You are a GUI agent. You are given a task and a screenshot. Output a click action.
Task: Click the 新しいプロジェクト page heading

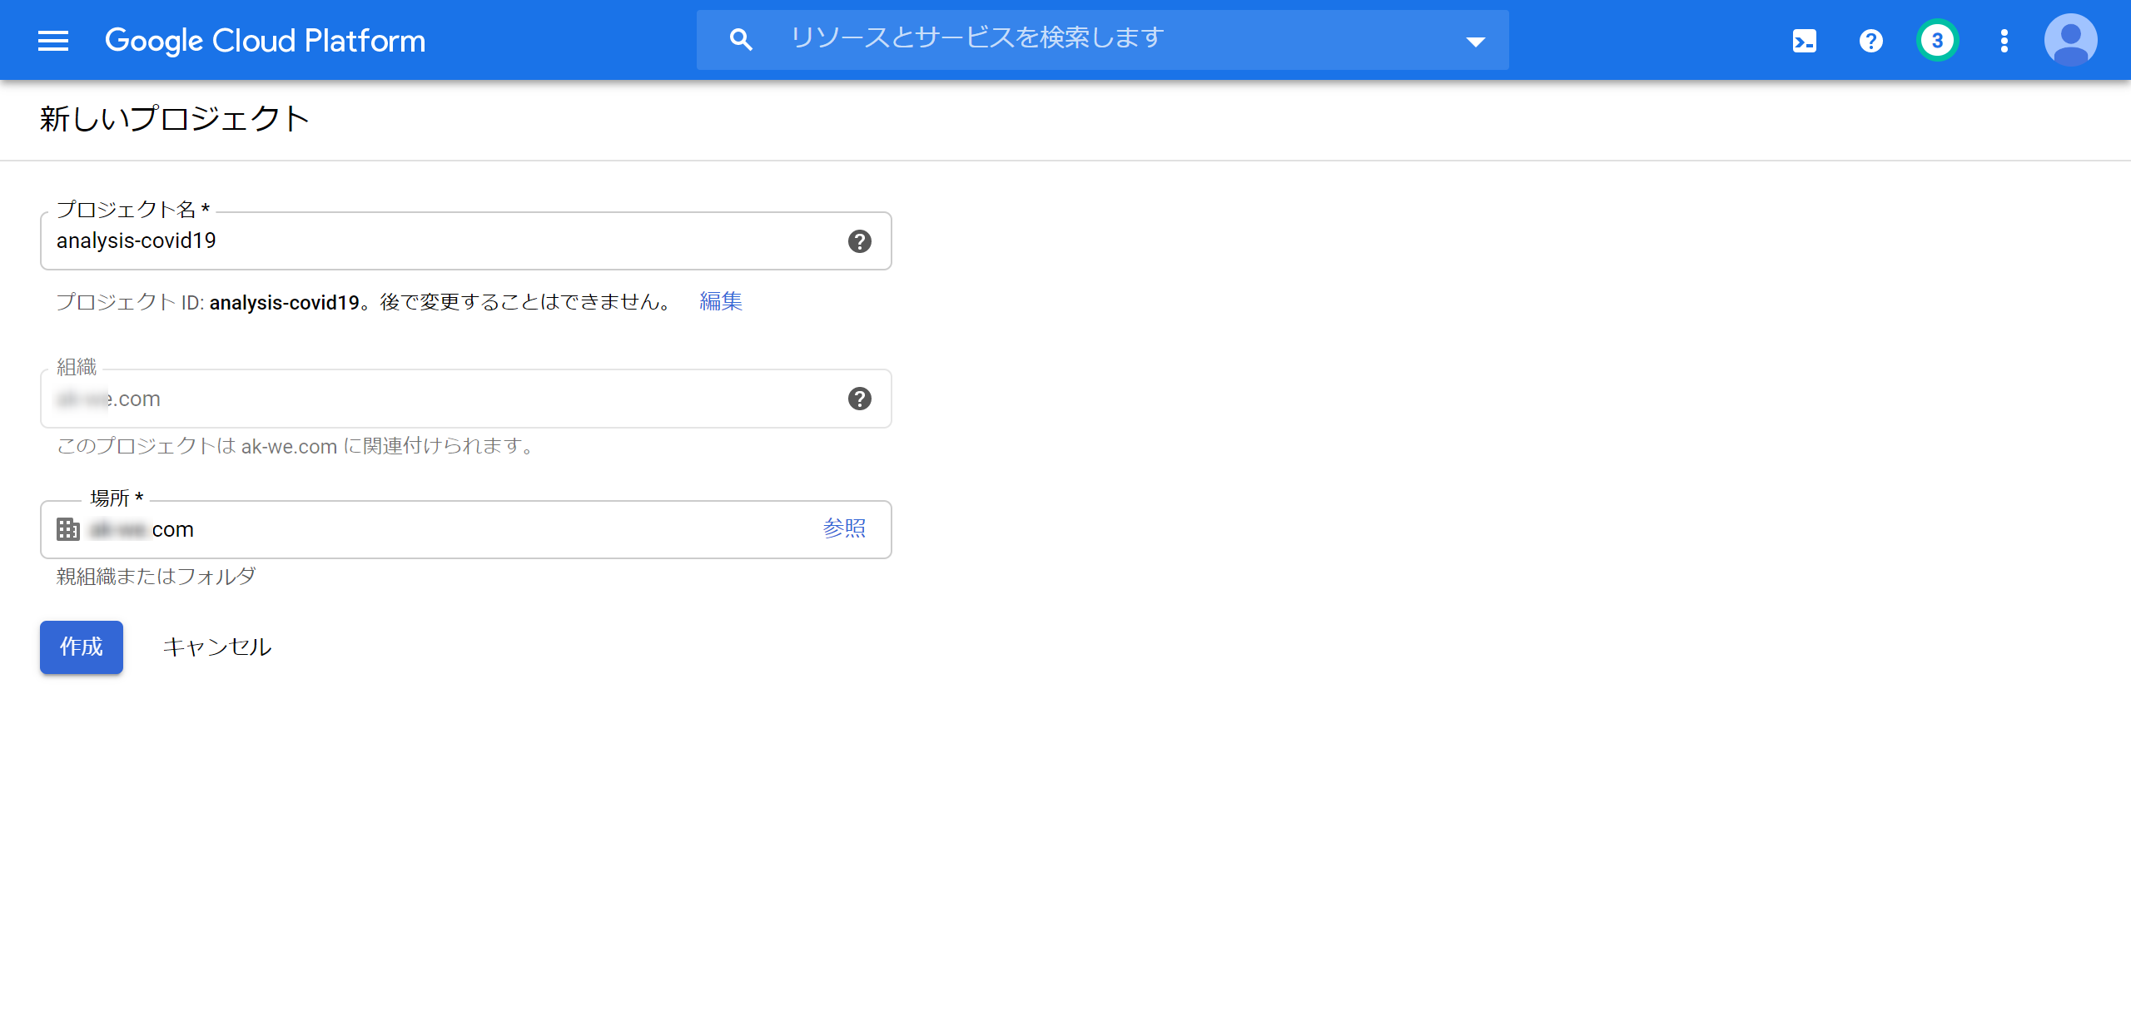[172, 118]
